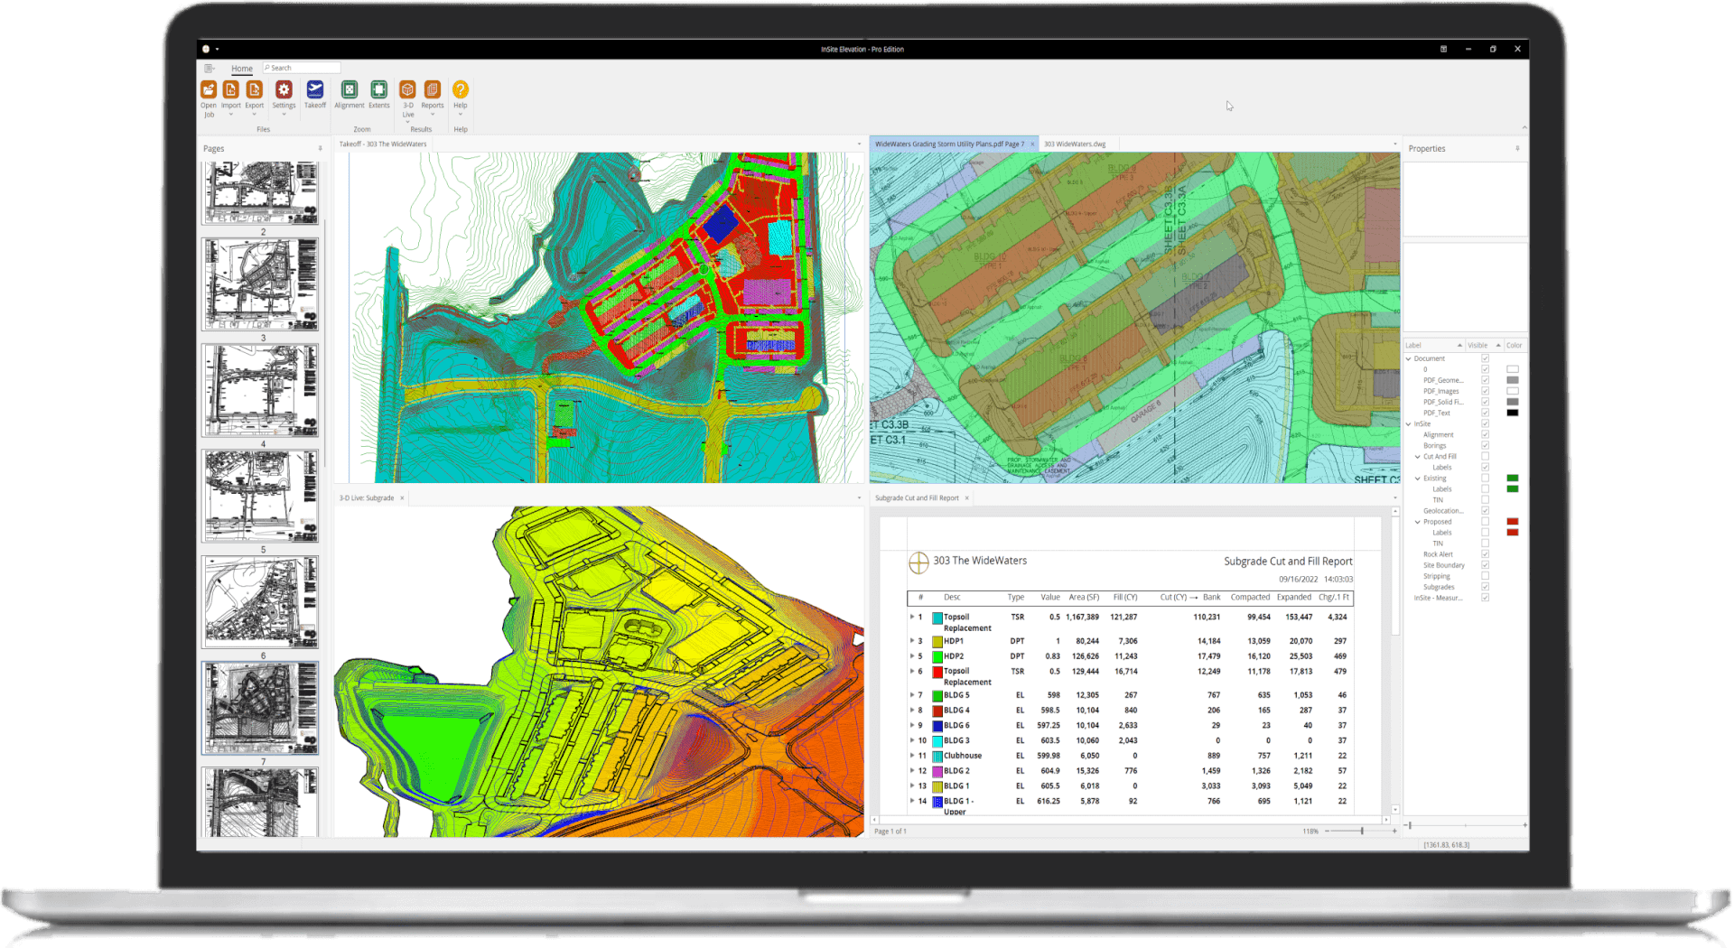The image size is (1734, 948).
Task: Click the Export icon
Action: point(255,90)
